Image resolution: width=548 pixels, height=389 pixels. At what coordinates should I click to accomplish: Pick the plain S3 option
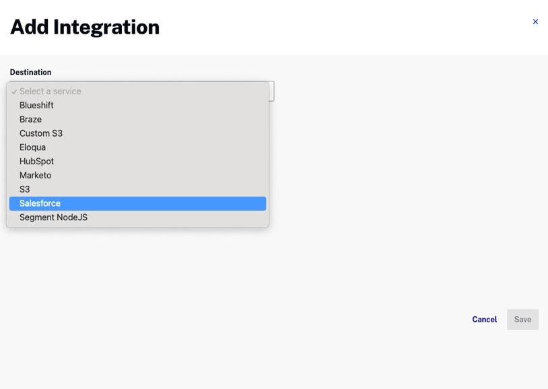(x=25, y=190)
